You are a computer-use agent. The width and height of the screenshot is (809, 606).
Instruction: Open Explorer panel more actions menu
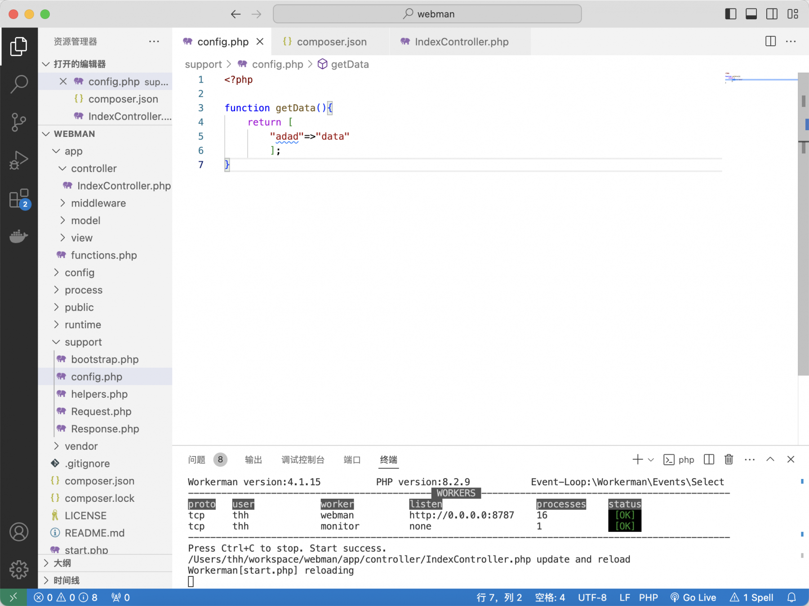click(x=154, y=41)
